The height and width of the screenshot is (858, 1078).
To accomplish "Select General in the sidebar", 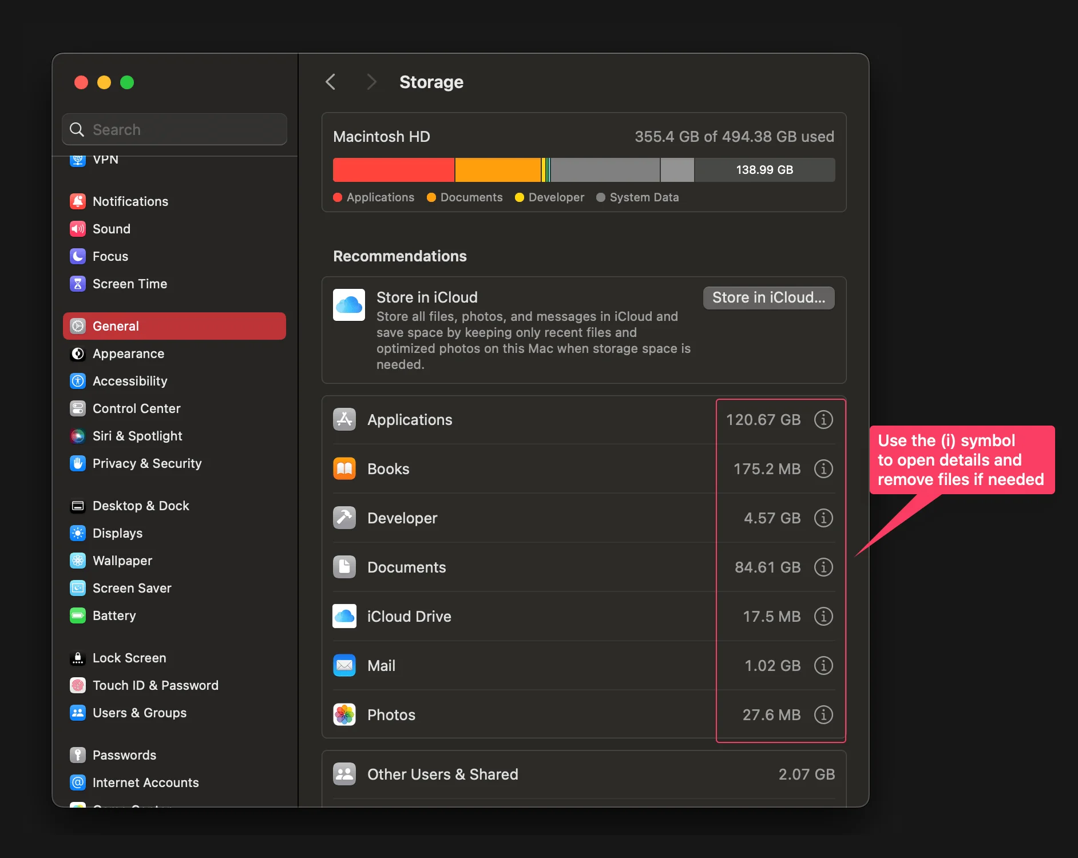I will coord(174,326).
